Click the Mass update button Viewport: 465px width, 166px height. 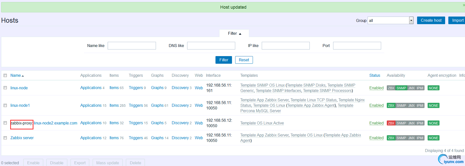(107, 163)
